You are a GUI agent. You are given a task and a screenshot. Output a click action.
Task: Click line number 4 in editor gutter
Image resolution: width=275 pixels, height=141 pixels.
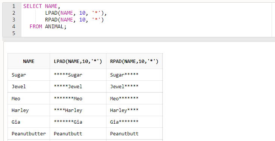[14, 26]
